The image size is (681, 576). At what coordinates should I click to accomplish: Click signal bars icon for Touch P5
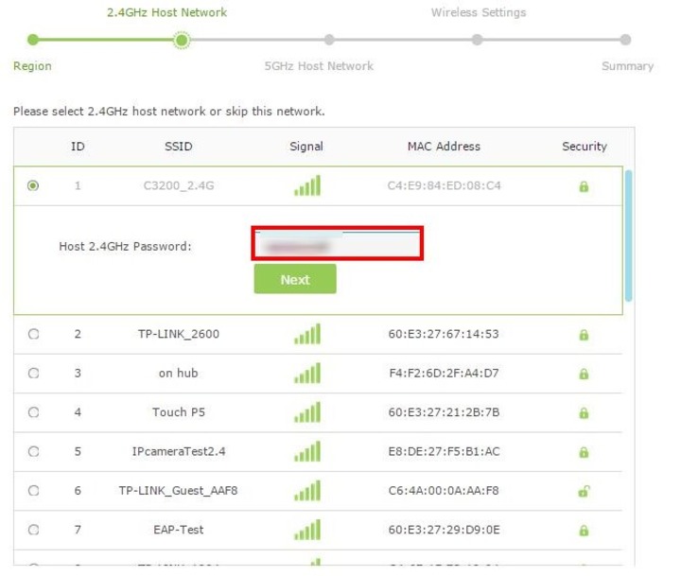tap(307, 411)
